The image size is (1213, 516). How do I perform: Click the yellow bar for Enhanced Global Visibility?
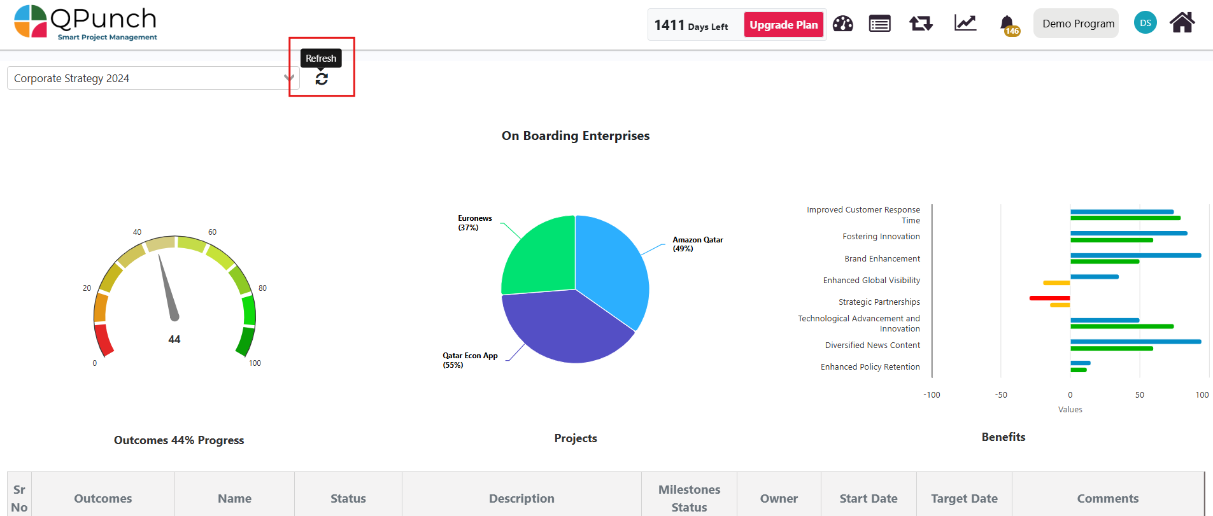[1056, 282]
